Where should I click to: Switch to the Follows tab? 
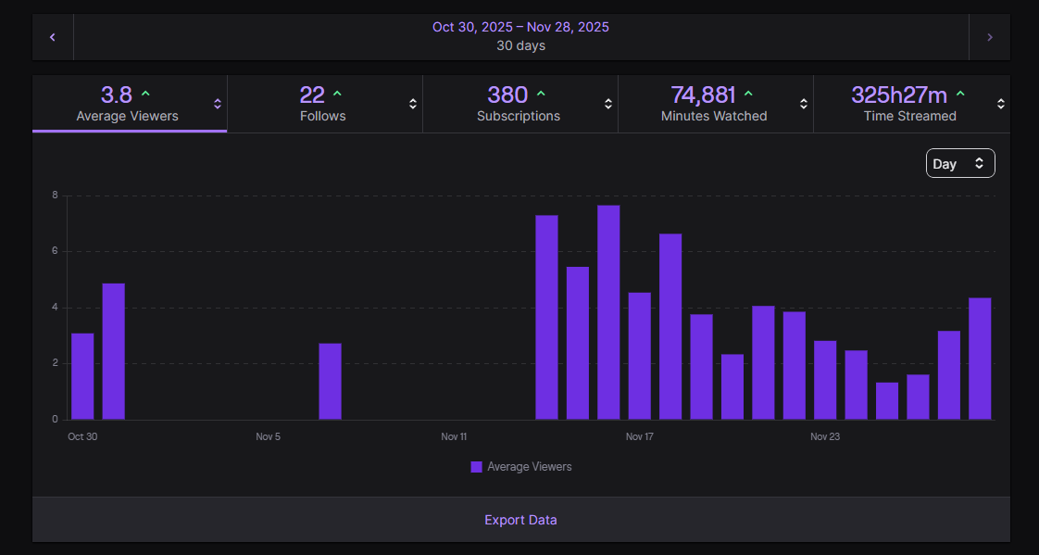tap(322, 103)
